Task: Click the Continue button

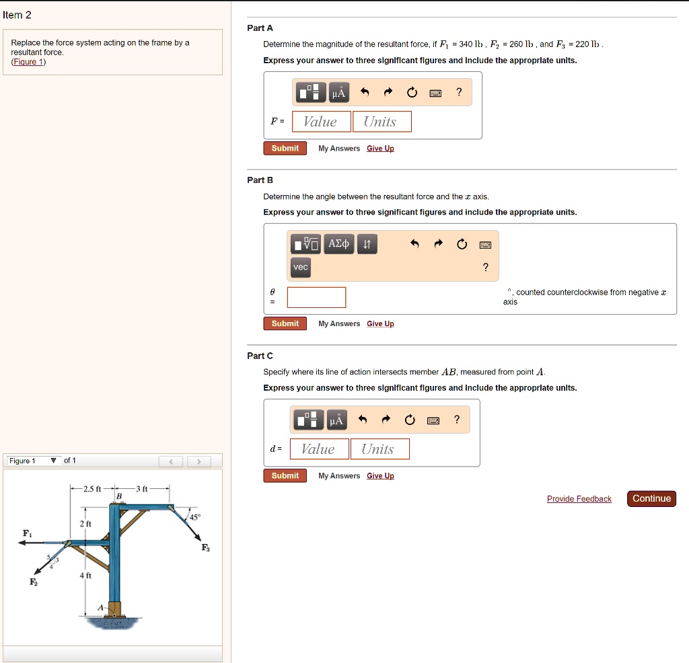Action: (x=651, y=499)
